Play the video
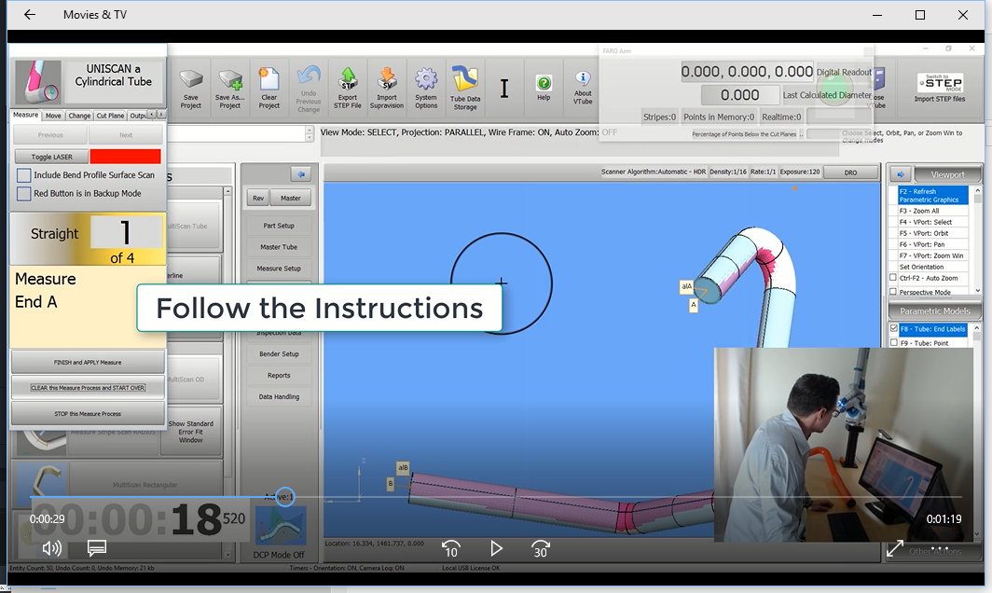Image resolution: width=992 pixels, height=593 pixels. tap(497, 548)
